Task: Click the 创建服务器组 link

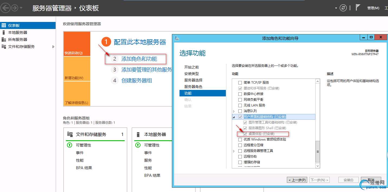Action: (x=137, y=80)
